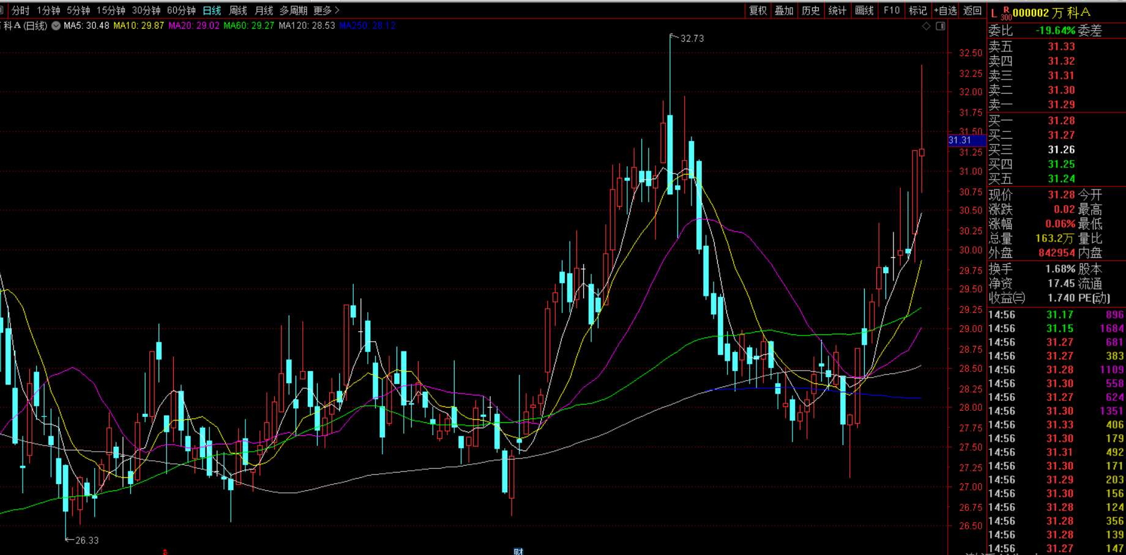Click the 买四 bid price 31.25
The image size is (1126, 555).
1061,164
